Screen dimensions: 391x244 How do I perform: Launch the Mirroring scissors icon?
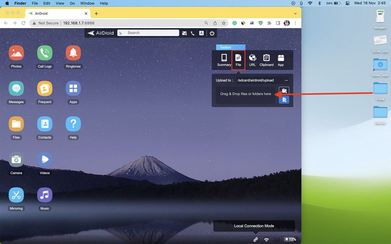coord(16,195)
